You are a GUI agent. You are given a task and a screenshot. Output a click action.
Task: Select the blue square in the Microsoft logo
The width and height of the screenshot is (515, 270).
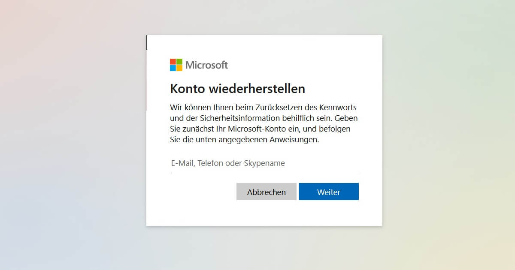click(173, 69)
